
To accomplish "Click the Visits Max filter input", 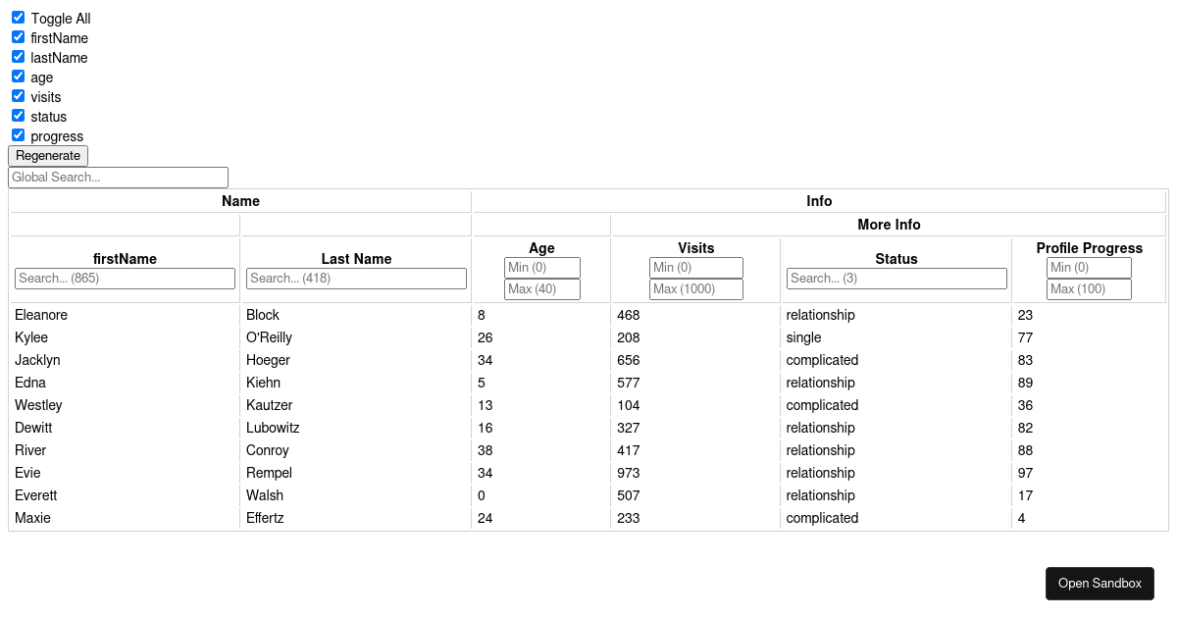I will [695, 288].
